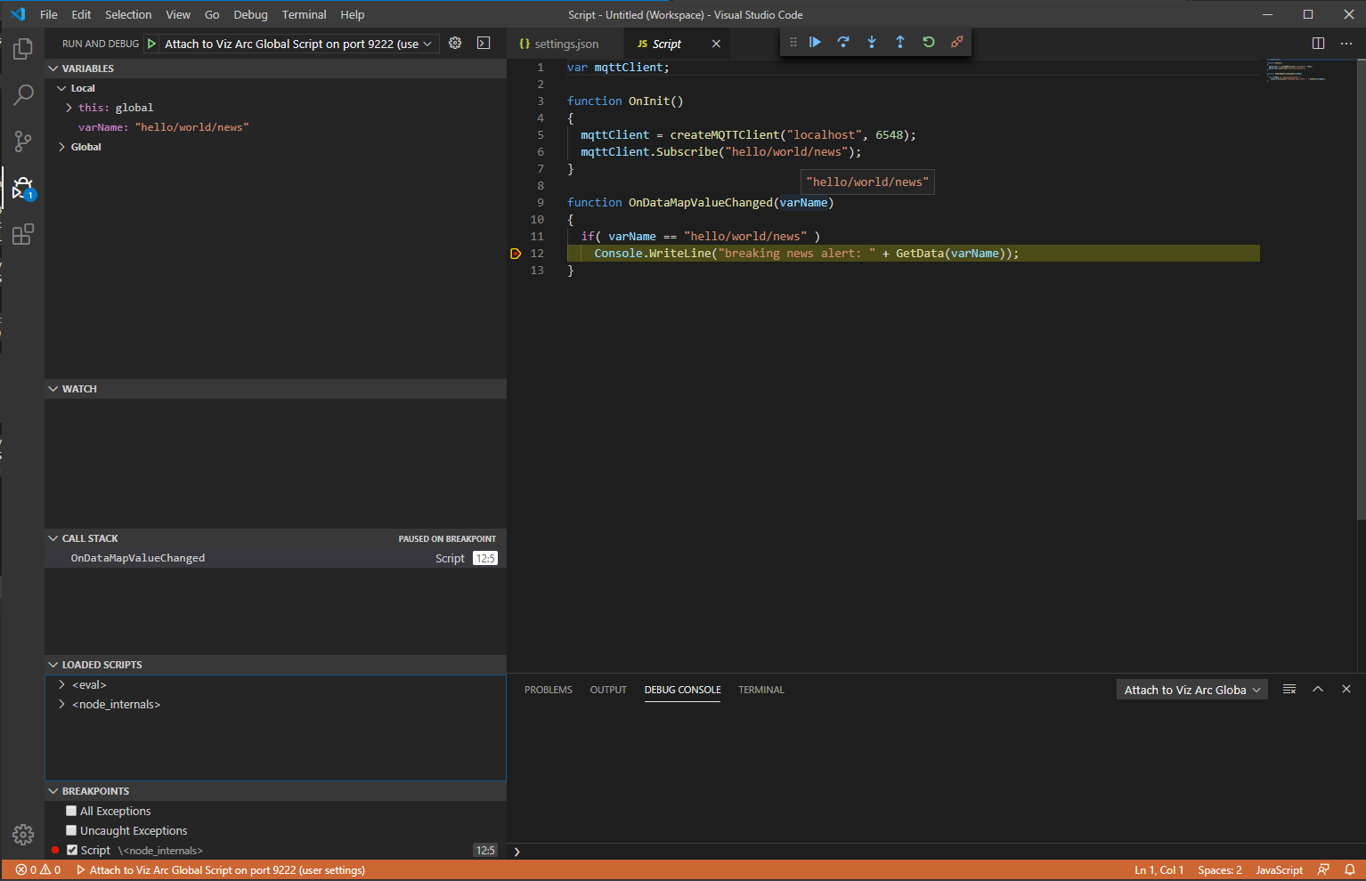Click JavaScript language mode in status bar
Screen dimensions: 1366x881
coord(1279,870)
